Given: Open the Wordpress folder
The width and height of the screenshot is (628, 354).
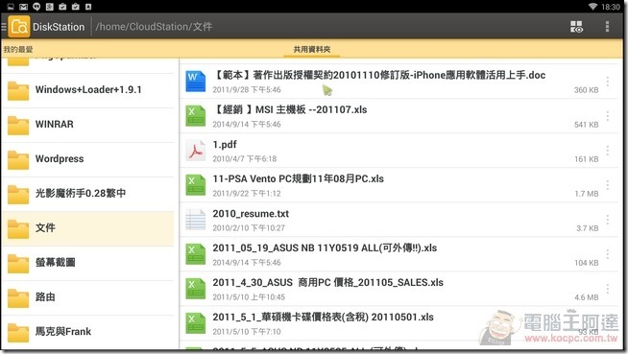Looking at the screenshot, I should coord(88,159).
